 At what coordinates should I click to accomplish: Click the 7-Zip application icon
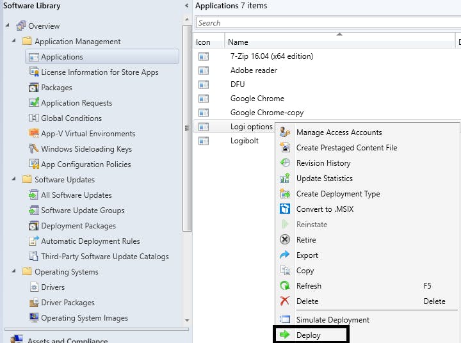point(204,56)
